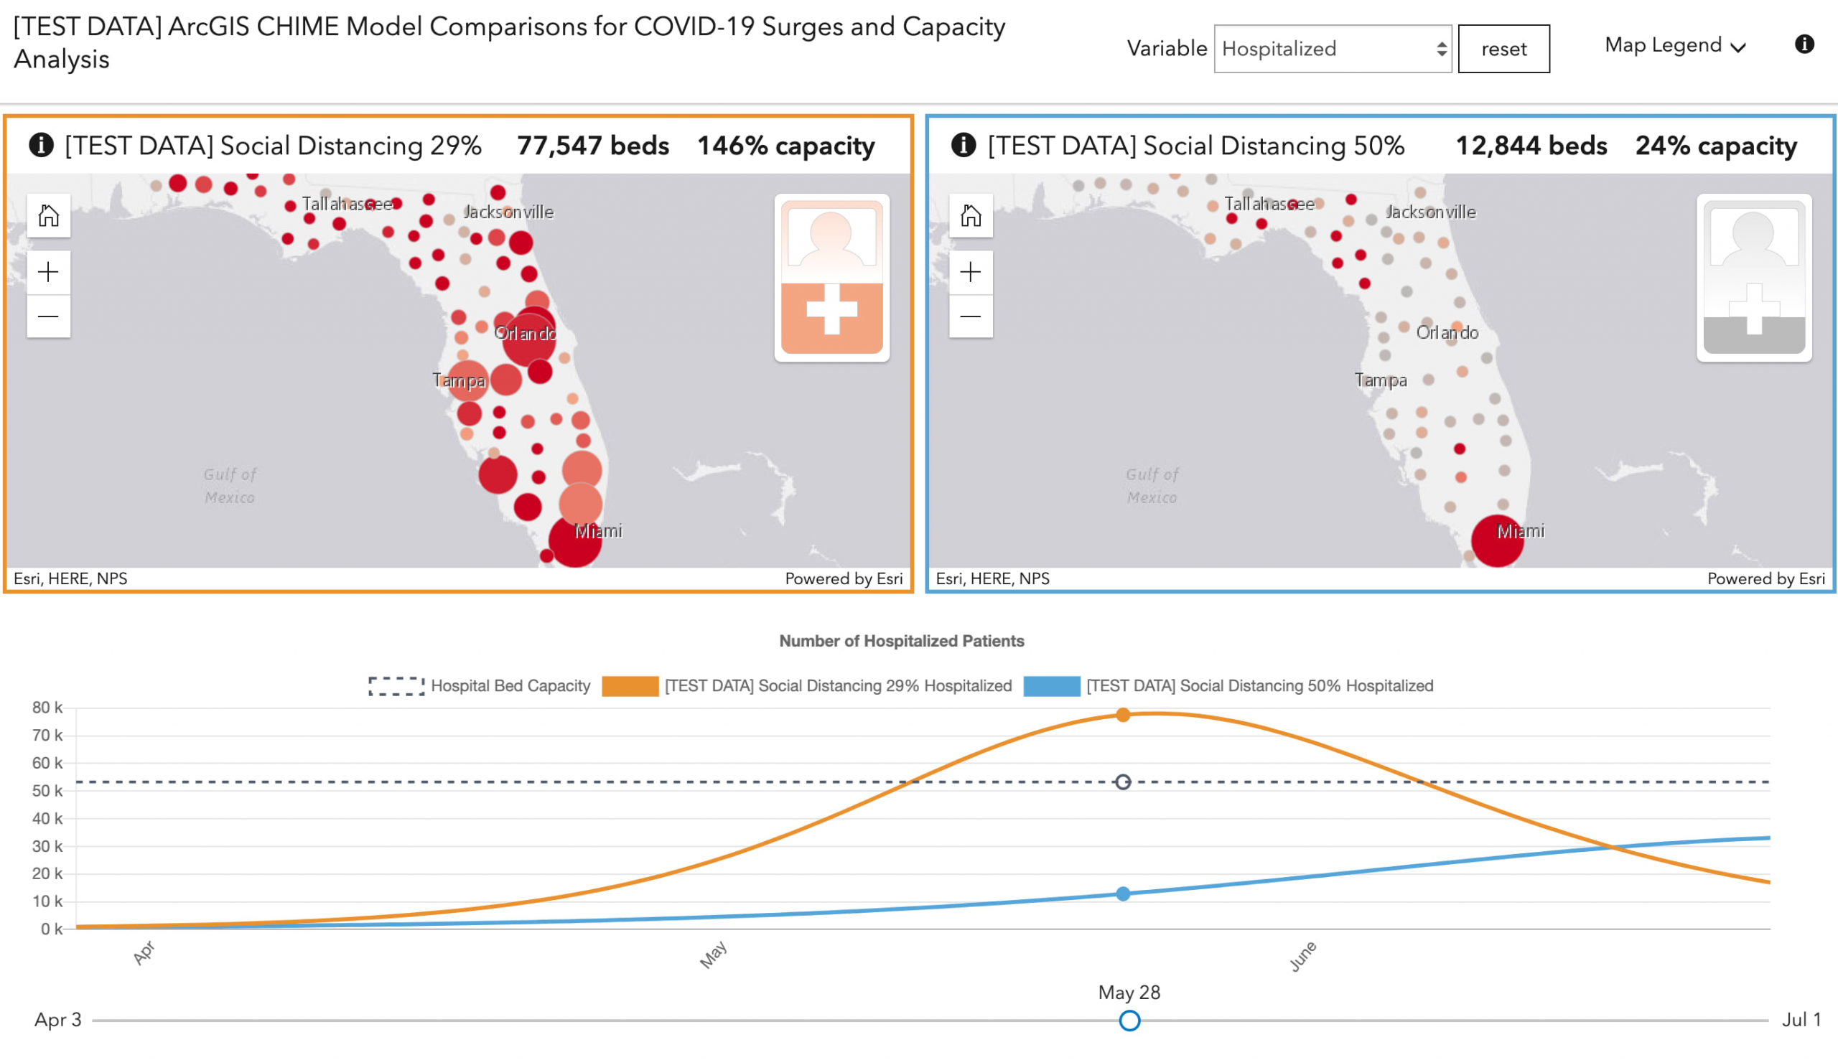Zoom out on the 29% social distancing map
The width and height of the screenshot is (1838, 1060).
[48, 316]
